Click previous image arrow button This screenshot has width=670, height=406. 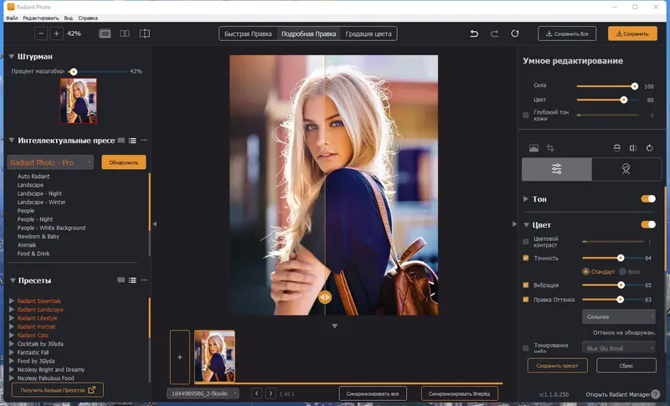tap(256, 393)
